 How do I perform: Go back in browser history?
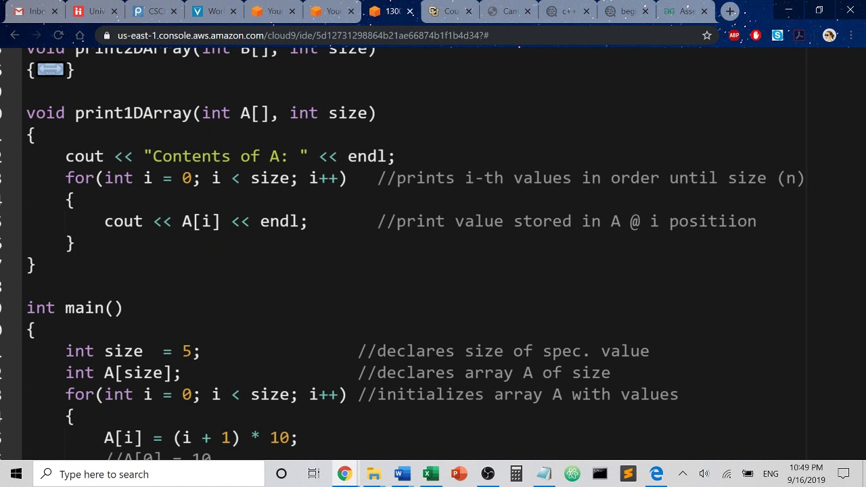click(15, 35)
